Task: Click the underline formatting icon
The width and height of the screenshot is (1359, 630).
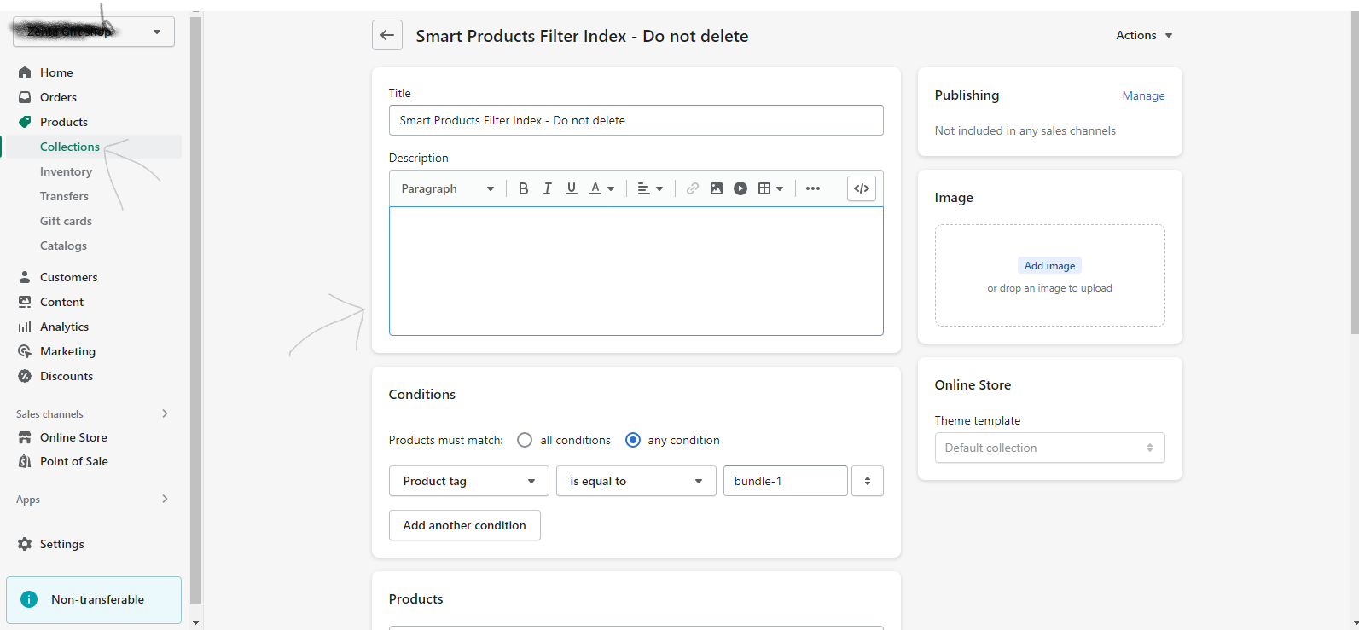Action: 571,188
